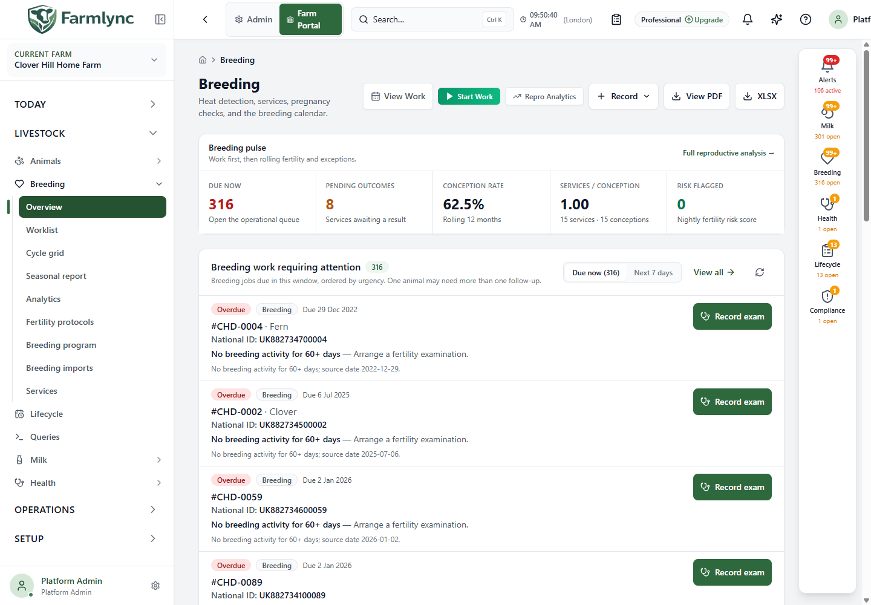871x605 pixels.
Task: Show Next 7 days jobs
Action: pos(653,272)
